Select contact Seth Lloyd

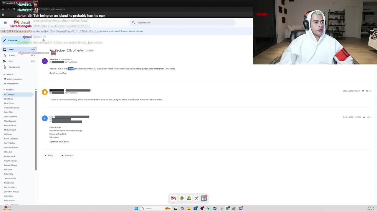[x=9, y=196]
